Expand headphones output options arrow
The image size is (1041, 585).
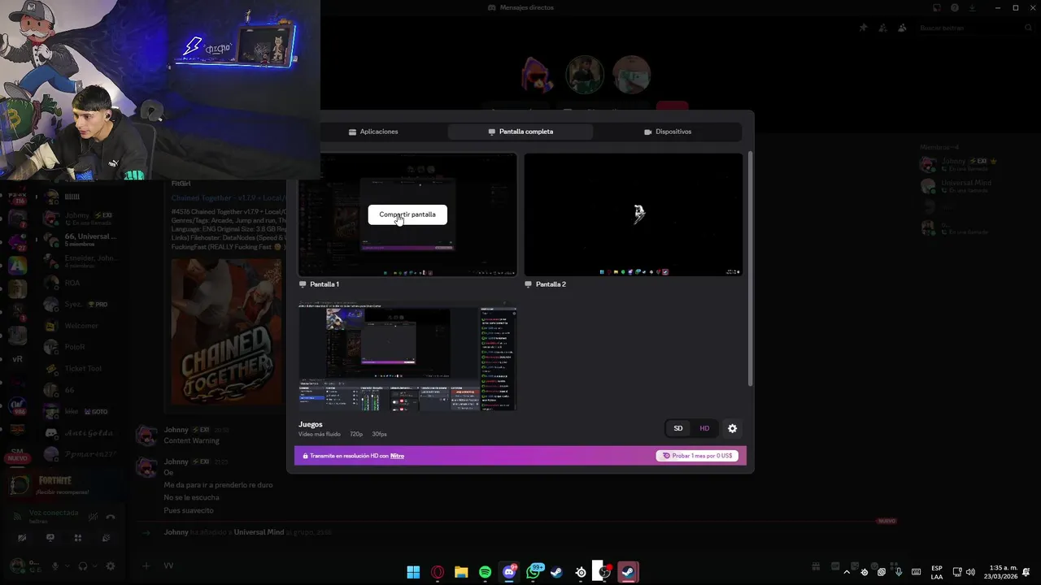pyautogui.click(x=94, y=565)
